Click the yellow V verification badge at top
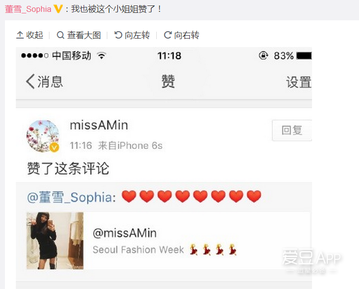359x289 pixels. click(x=58, y=9)
